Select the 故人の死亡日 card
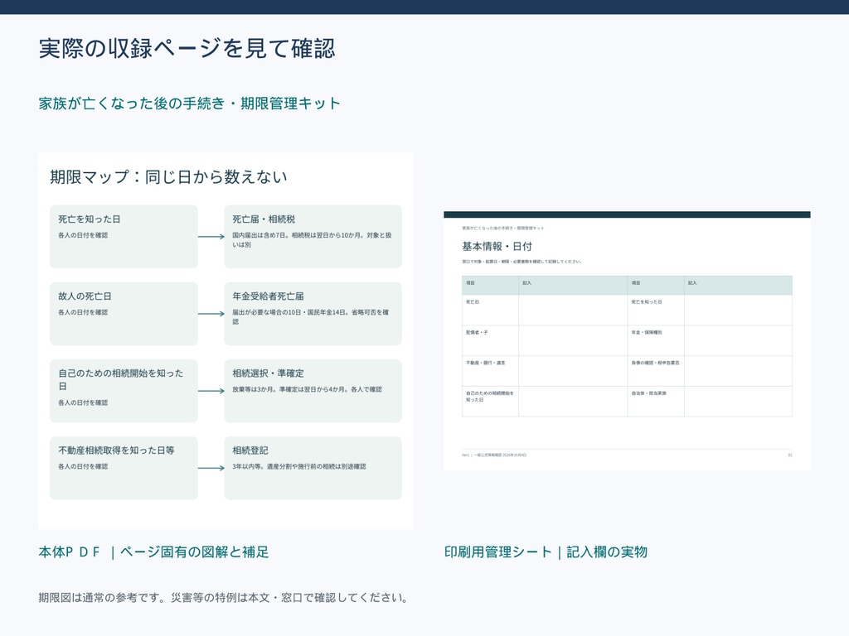The height and width of the screenshot is (636, 849). click(124, 314)
